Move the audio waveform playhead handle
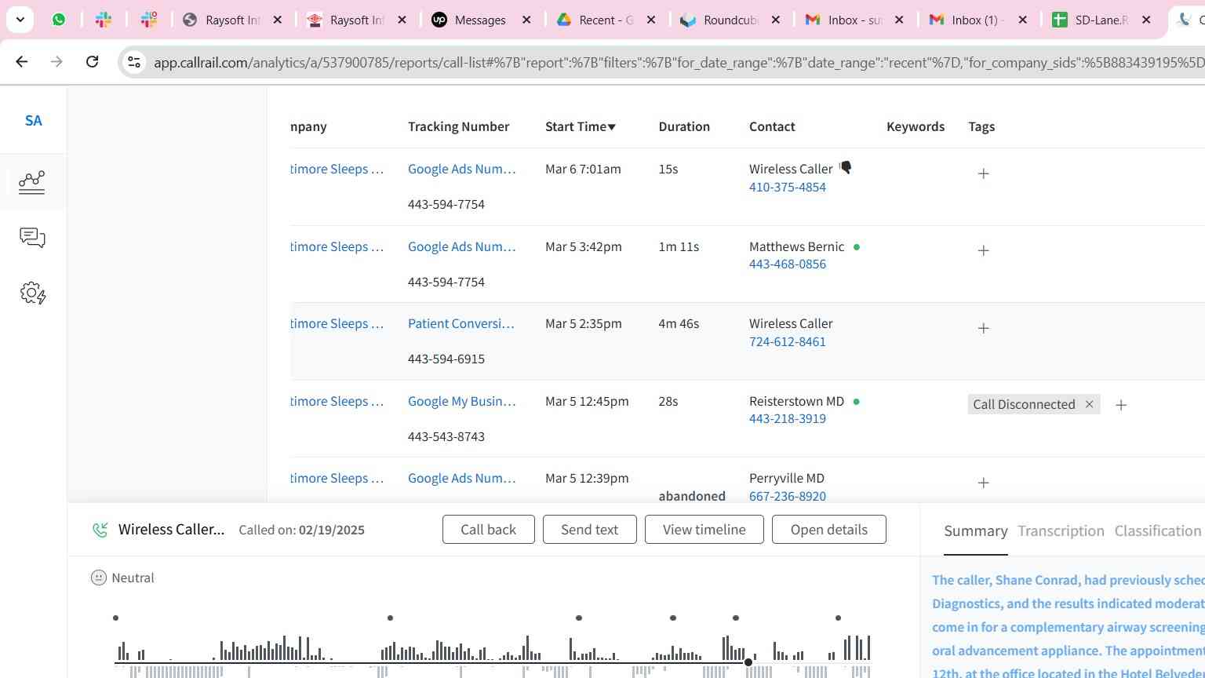The width and height of the screenshot is (1205, 678). coord(748,662)
